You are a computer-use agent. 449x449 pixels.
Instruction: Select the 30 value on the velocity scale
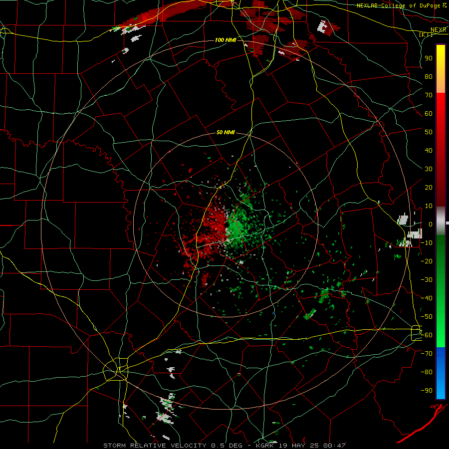point(429,169)
